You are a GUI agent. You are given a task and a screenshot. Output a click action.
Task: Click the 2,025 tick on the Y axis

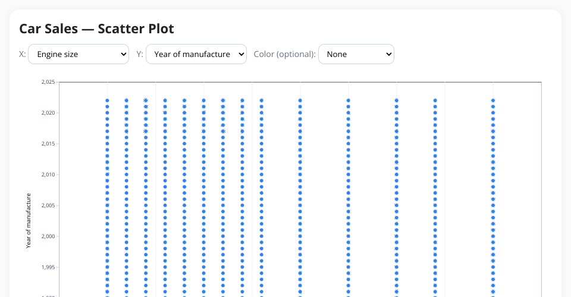tap(48, 82)
